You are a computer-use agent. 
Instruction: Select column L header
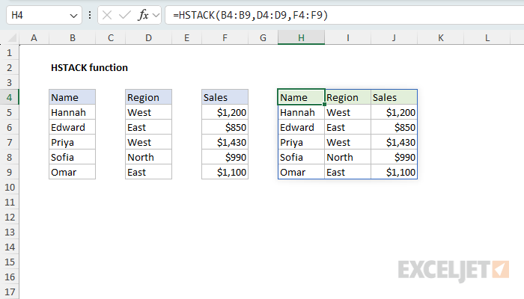[x=487, y=37]
